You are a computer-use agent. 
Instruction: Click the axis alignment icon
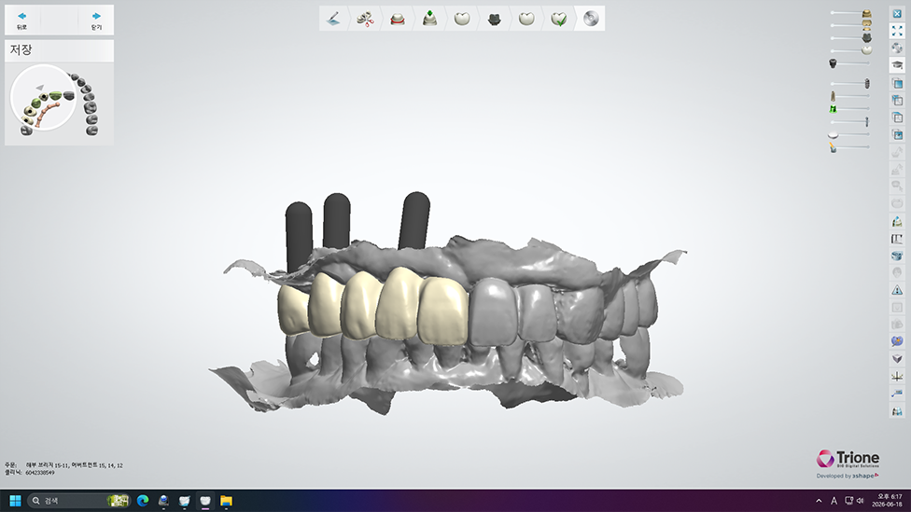coord(897,376)
